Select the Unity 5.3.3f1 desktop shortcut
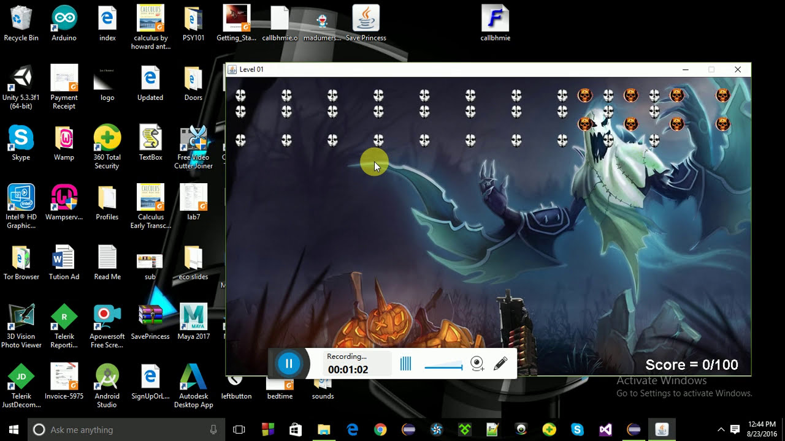The image size is (785, 441). coord(21,88)
